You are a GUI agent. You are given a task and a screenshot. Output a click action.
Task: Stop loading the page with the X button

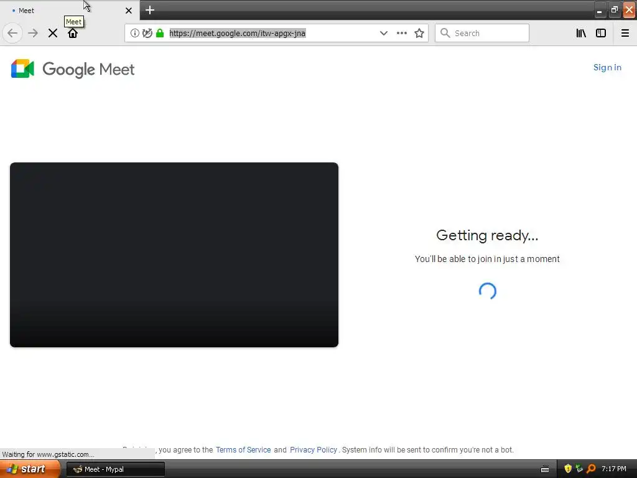pyautogui.click(x=53, y=33)
